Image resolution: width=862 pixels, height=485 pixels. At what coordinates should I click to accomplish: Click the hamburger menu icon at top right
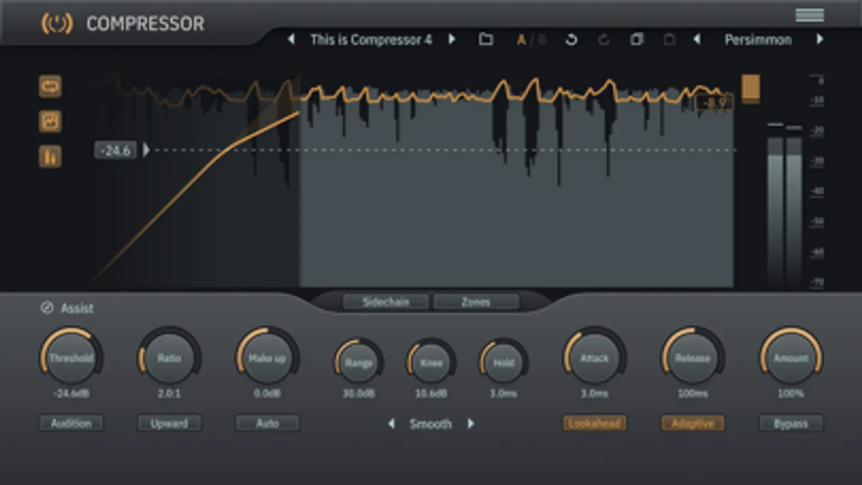tap(810, 15)
